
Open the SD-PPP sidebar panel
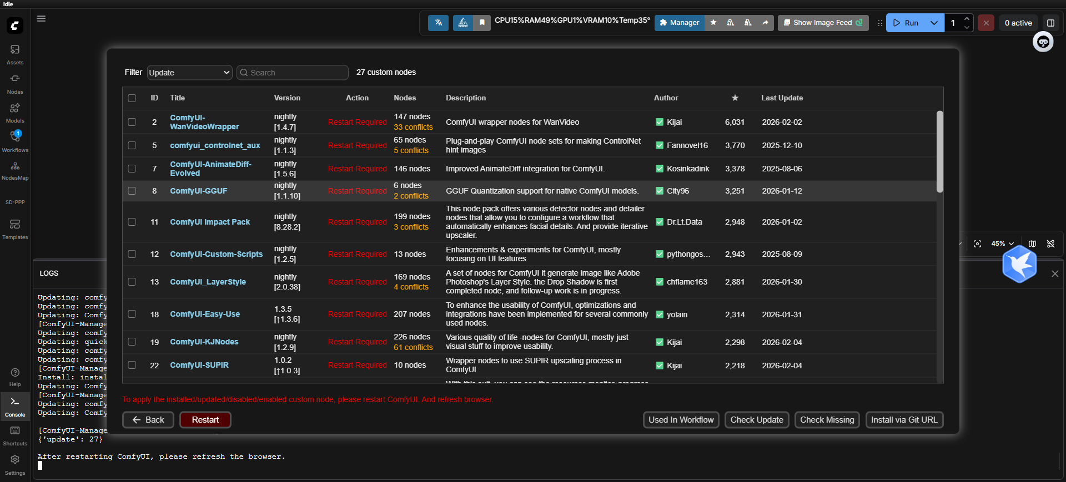[x=15, y=202]
